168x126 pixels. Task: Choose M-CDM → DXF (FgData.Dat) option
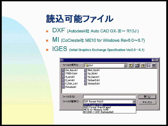pos(109,112)
